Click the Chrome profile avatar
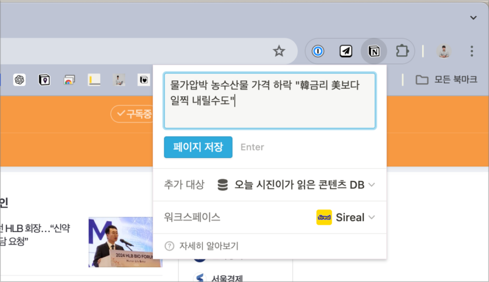Screen dimensions: 489x282 [444, 51]
